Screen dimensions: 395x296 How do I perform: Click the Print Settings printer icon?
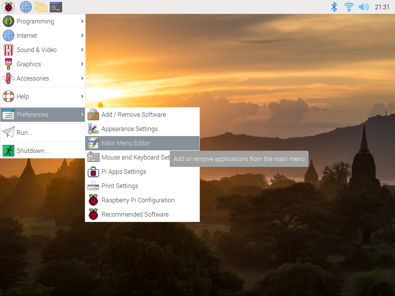tap(93, 186)
